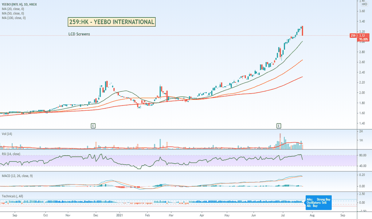Click the 0.20 MACD scale label
The image size is (372, 219).
click(x=362, y=175)
